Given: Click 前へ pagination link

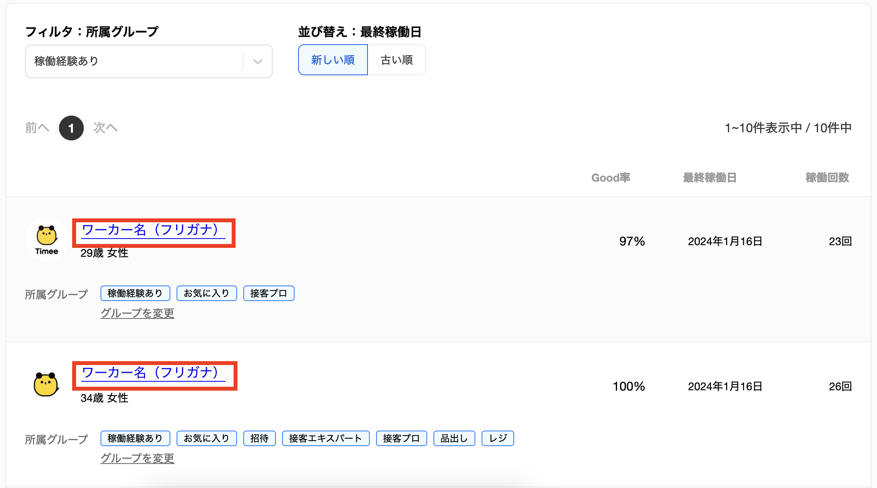Looking at the screenshot, I should [x=37, y=128].
